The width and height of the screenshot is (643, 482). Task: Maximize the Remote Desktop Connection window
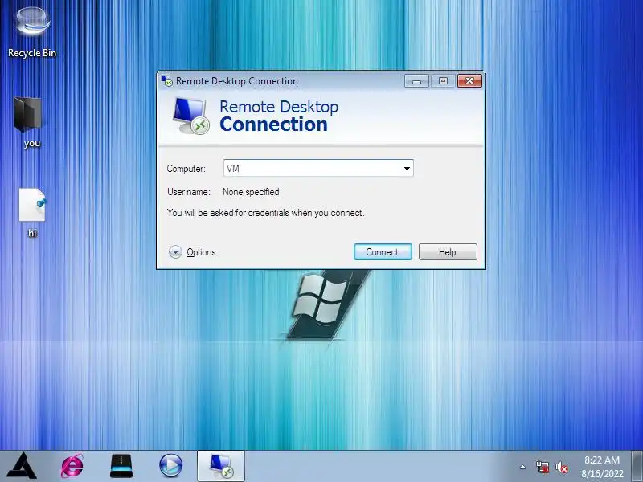pos(443,81)
